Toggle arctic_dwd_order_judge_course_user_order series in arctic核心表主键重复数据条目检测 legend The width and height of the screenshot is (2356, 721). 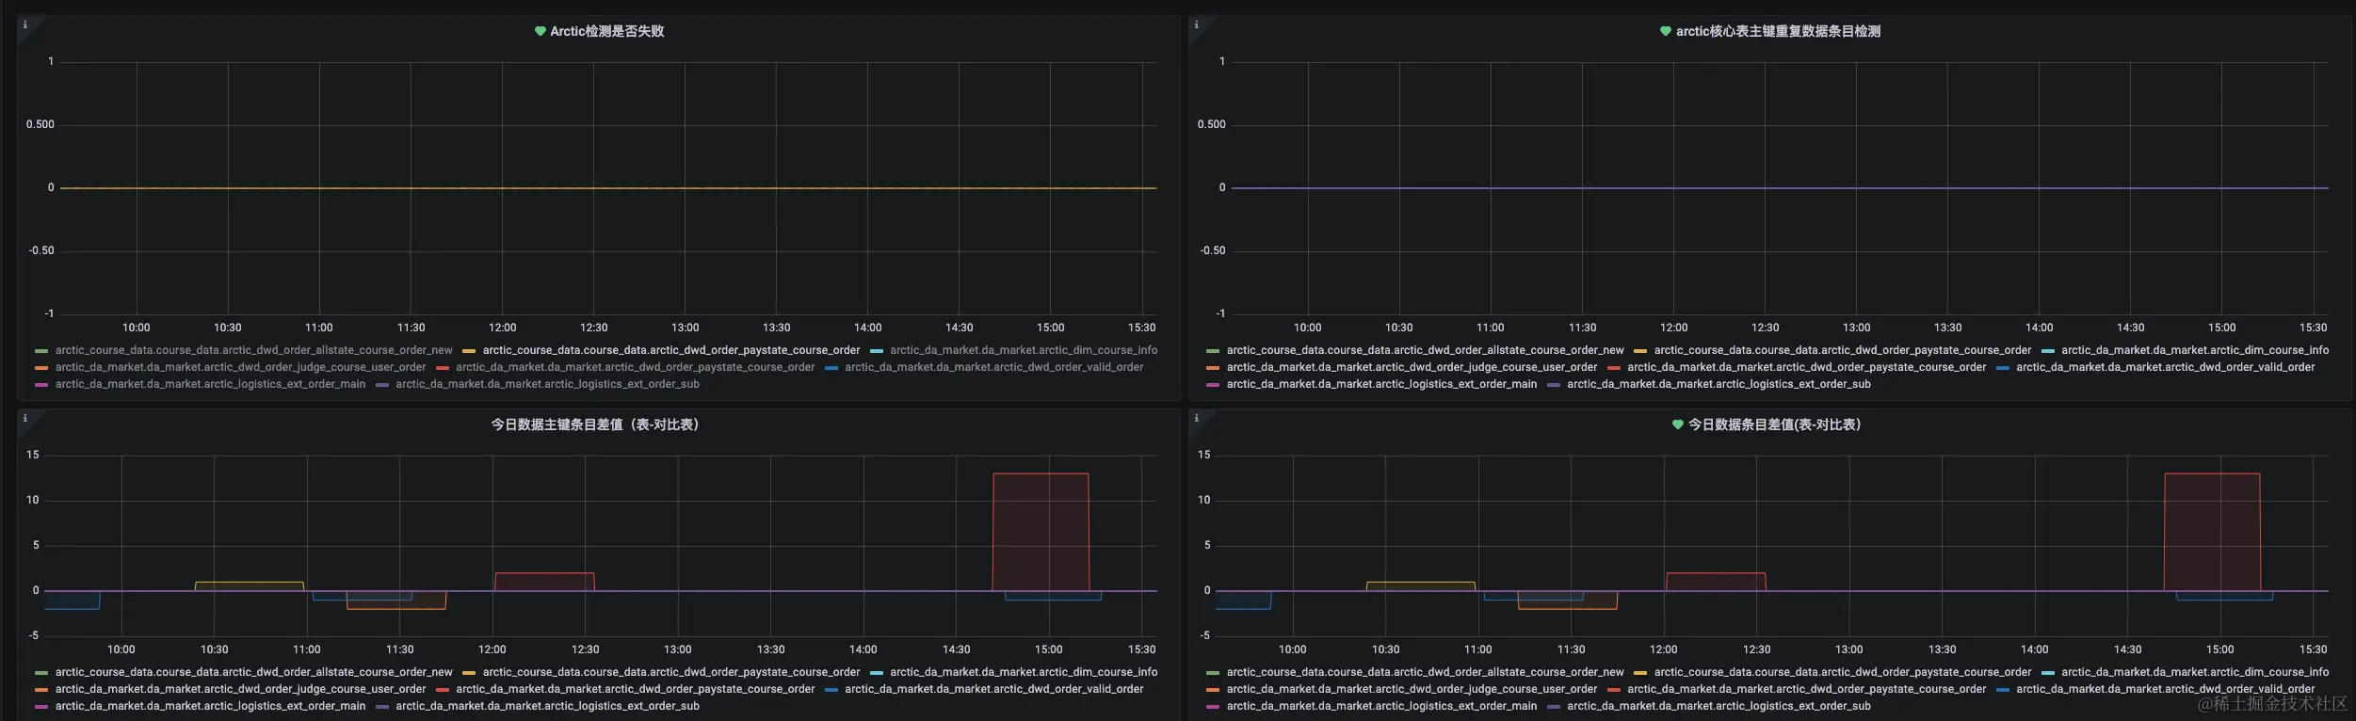(1412, 367)
